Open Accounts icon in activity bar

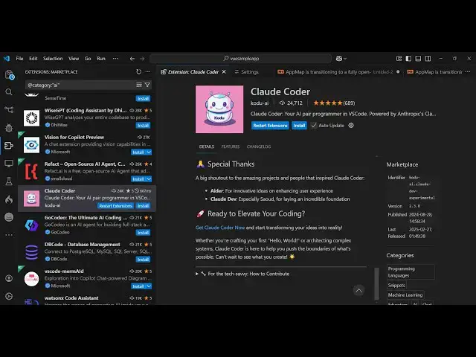point(9,278)
